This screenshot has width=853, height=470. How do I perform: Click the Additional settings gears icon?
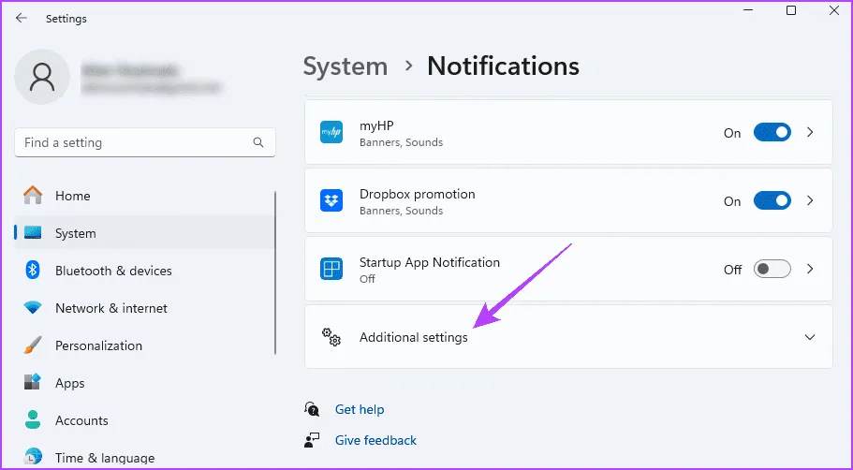click(x=331, y=337)
